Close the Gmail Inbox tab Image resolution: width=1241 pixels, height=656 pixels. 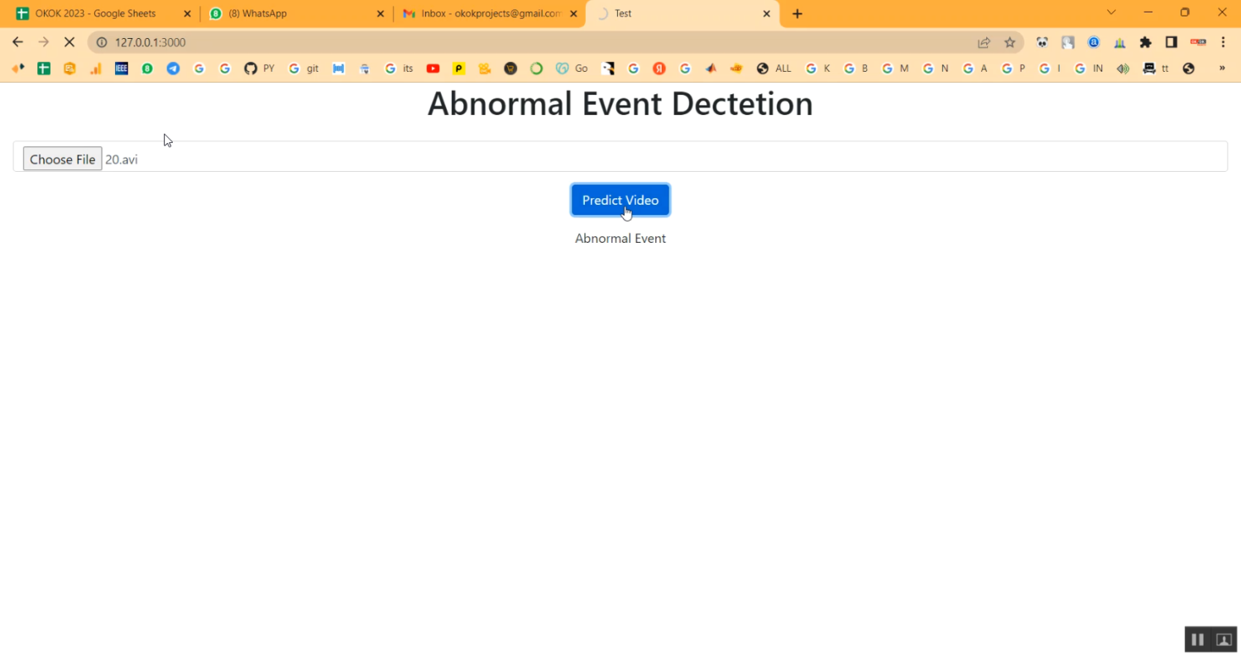coord(573,14)
